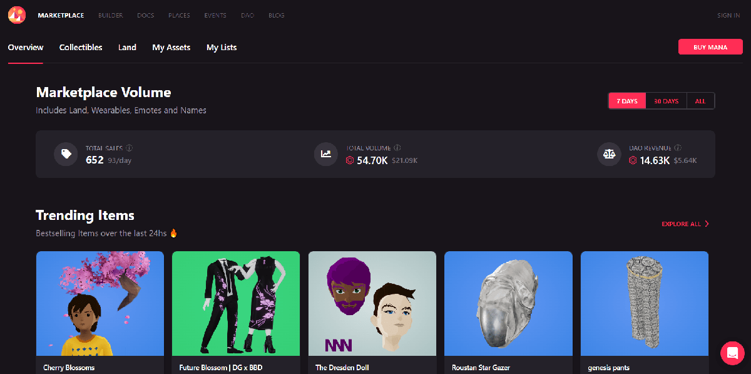This screenshot has width=751, height=374.
Task: Open the Cherry Blossoms item thumbnail
Action: click(100, 304)
